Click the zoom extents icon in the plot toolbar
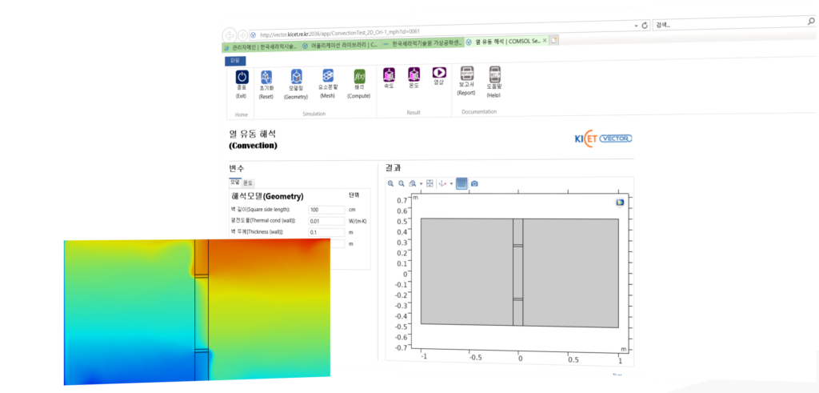Screen dimensions: 819x393 [x=429, y=183]
